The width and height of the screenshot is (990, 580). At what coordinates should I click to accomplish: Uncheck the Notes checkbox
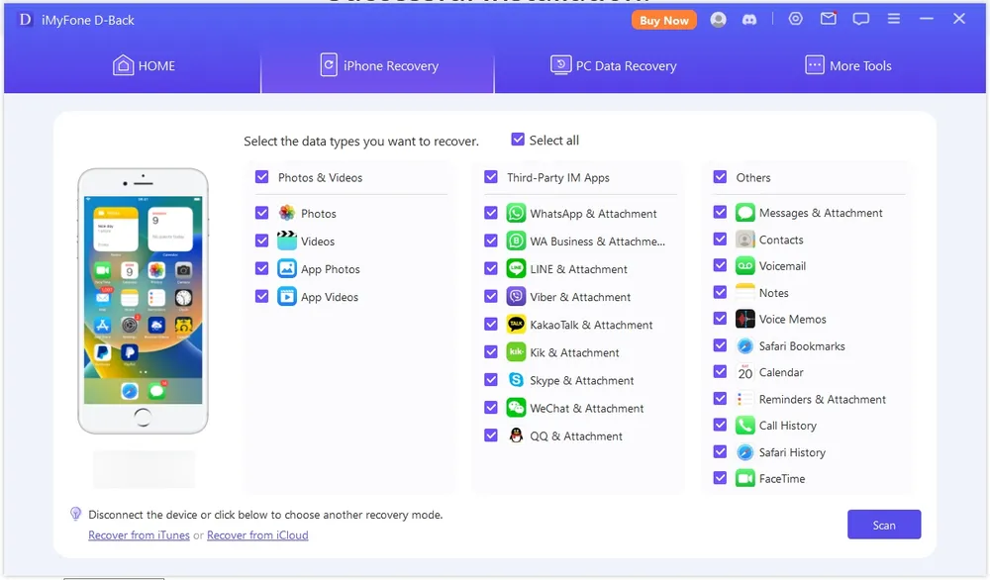[x=720, y=292]
